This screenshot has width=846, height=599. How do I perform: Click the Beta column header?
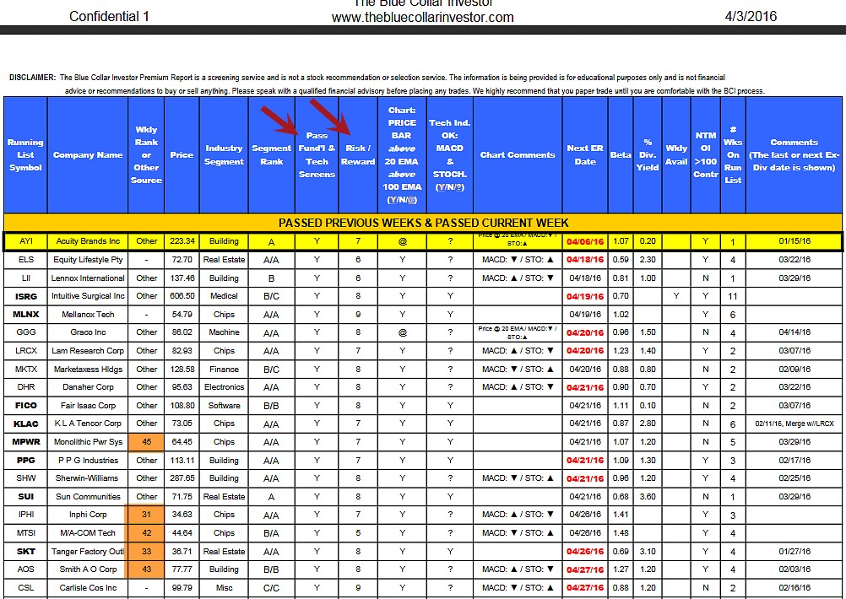(621, 155)
